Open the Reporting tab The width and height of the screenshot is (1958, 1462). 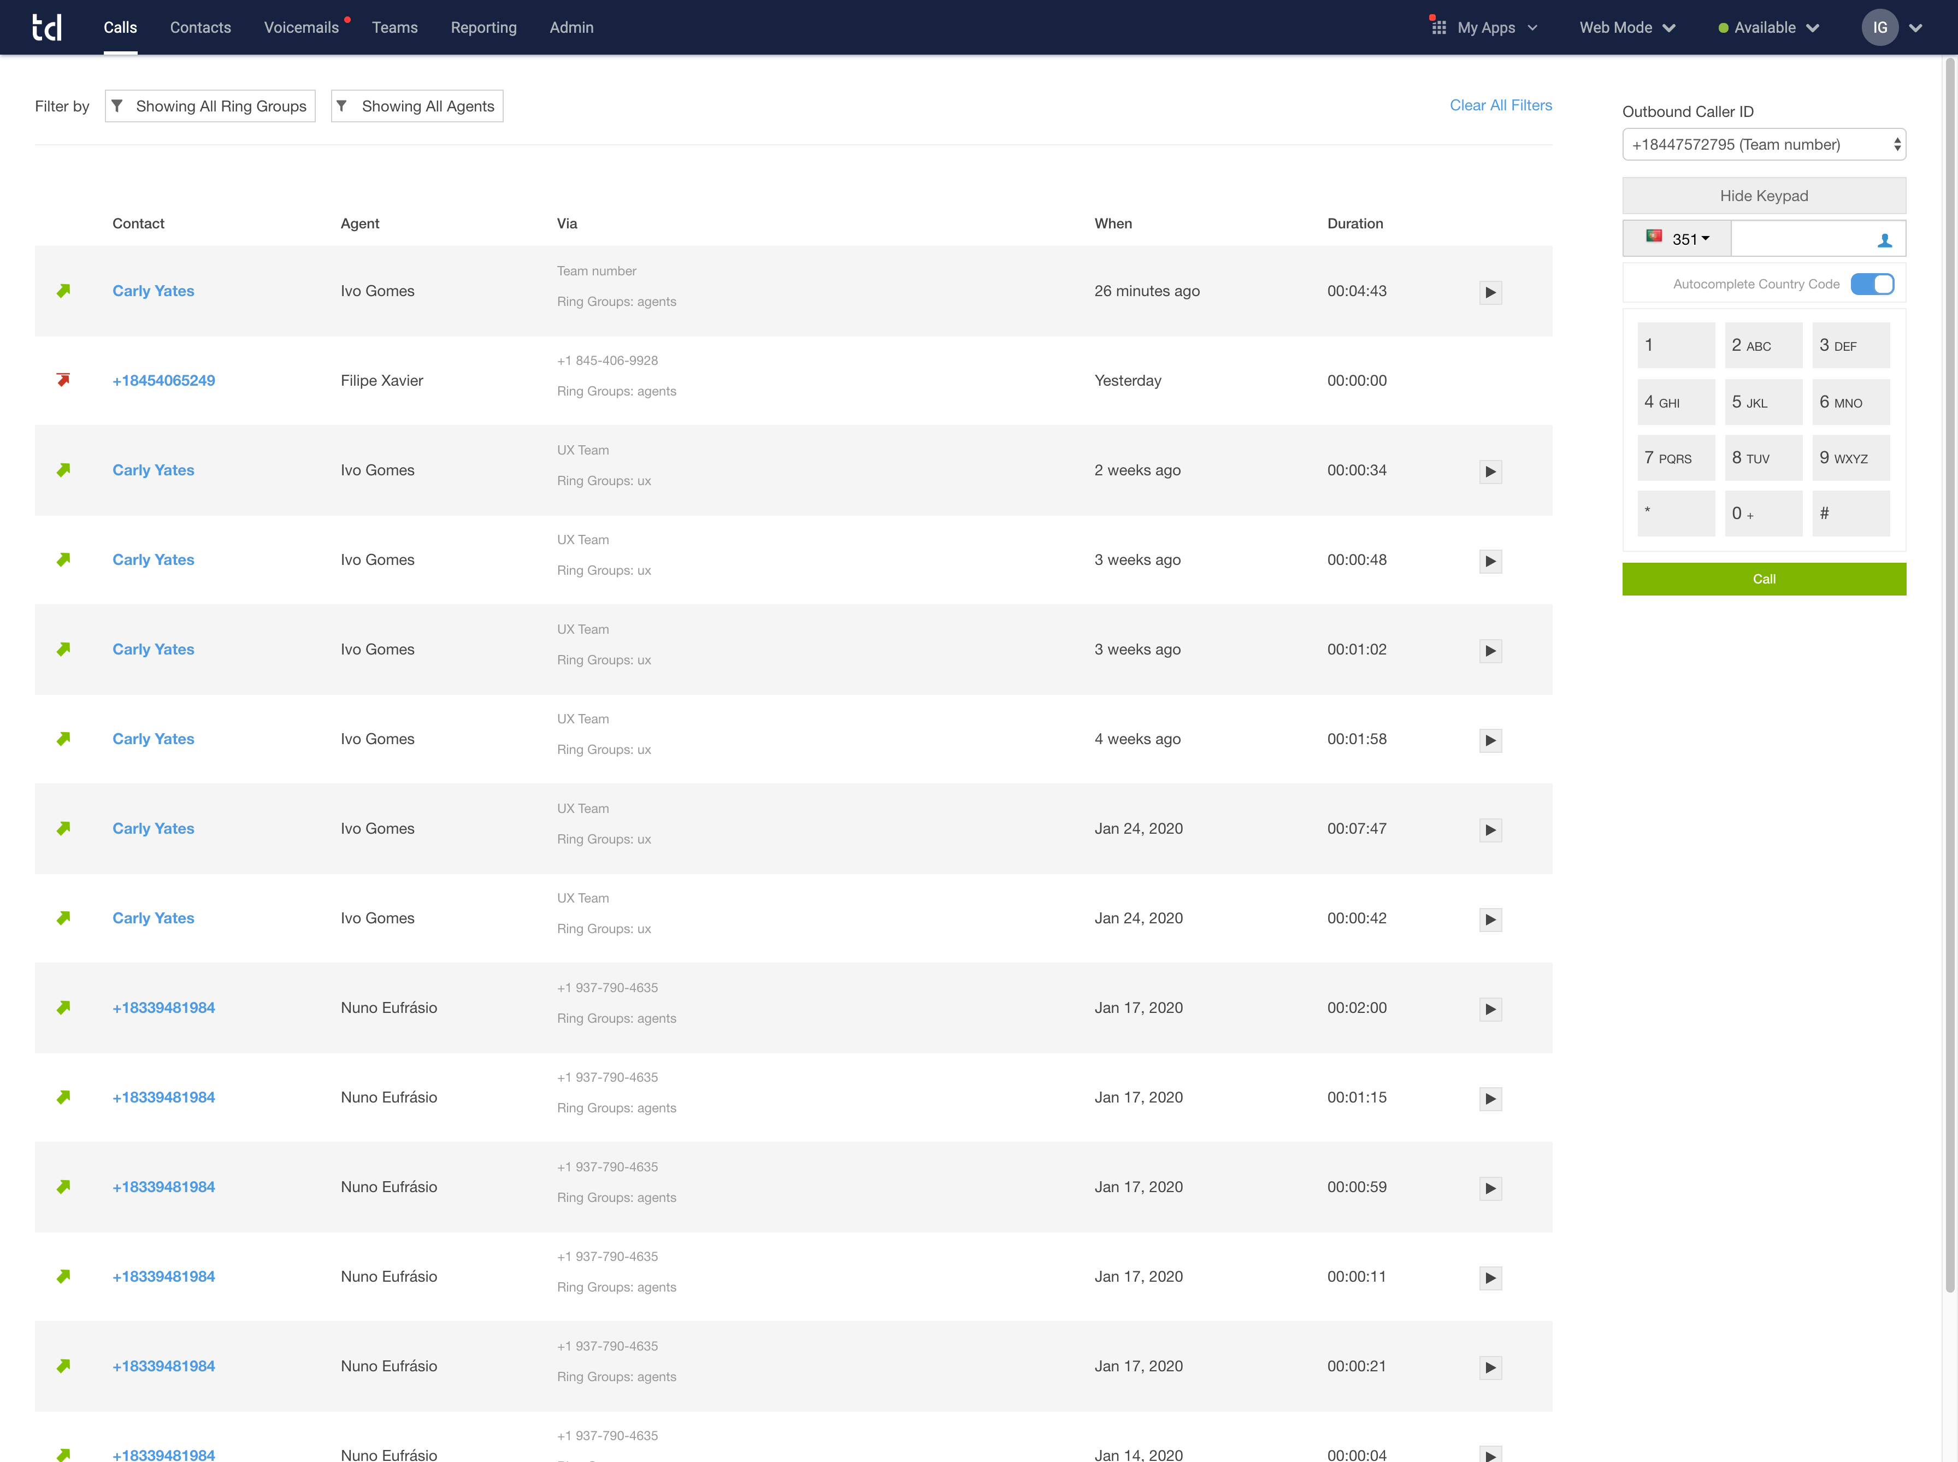click(x=483, y=27)
